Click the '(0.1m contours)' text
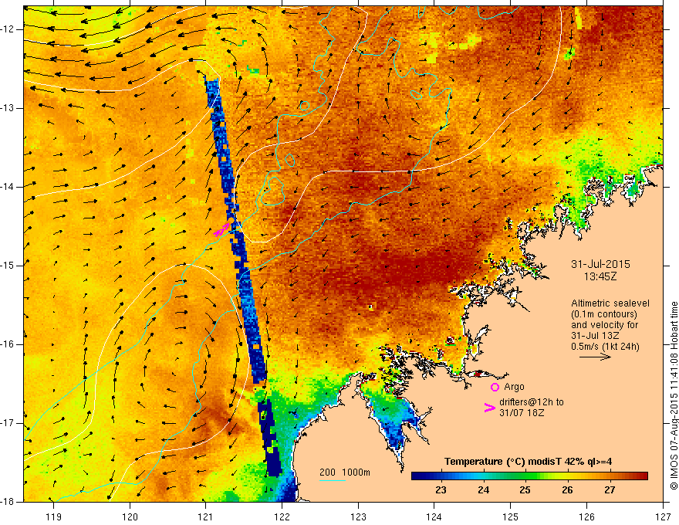The width and height of the screenshot is (679, 525). 603,314
